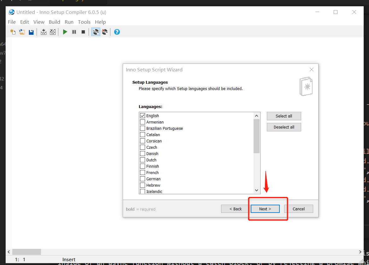The image size is (369, 265).
Task: Close the Inno Setup Compiler window
Action: 354,12
